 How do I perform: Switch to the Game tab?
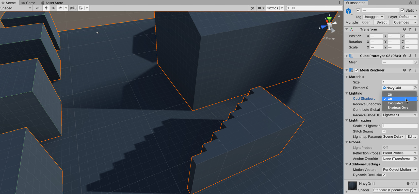[28, 3]
